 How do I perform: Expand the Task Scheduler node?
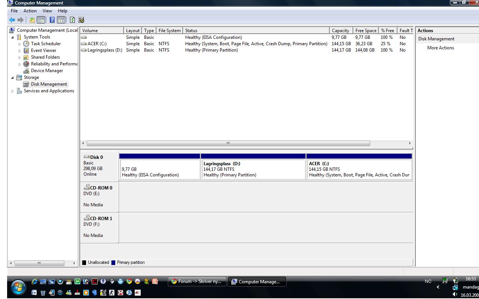19,44
